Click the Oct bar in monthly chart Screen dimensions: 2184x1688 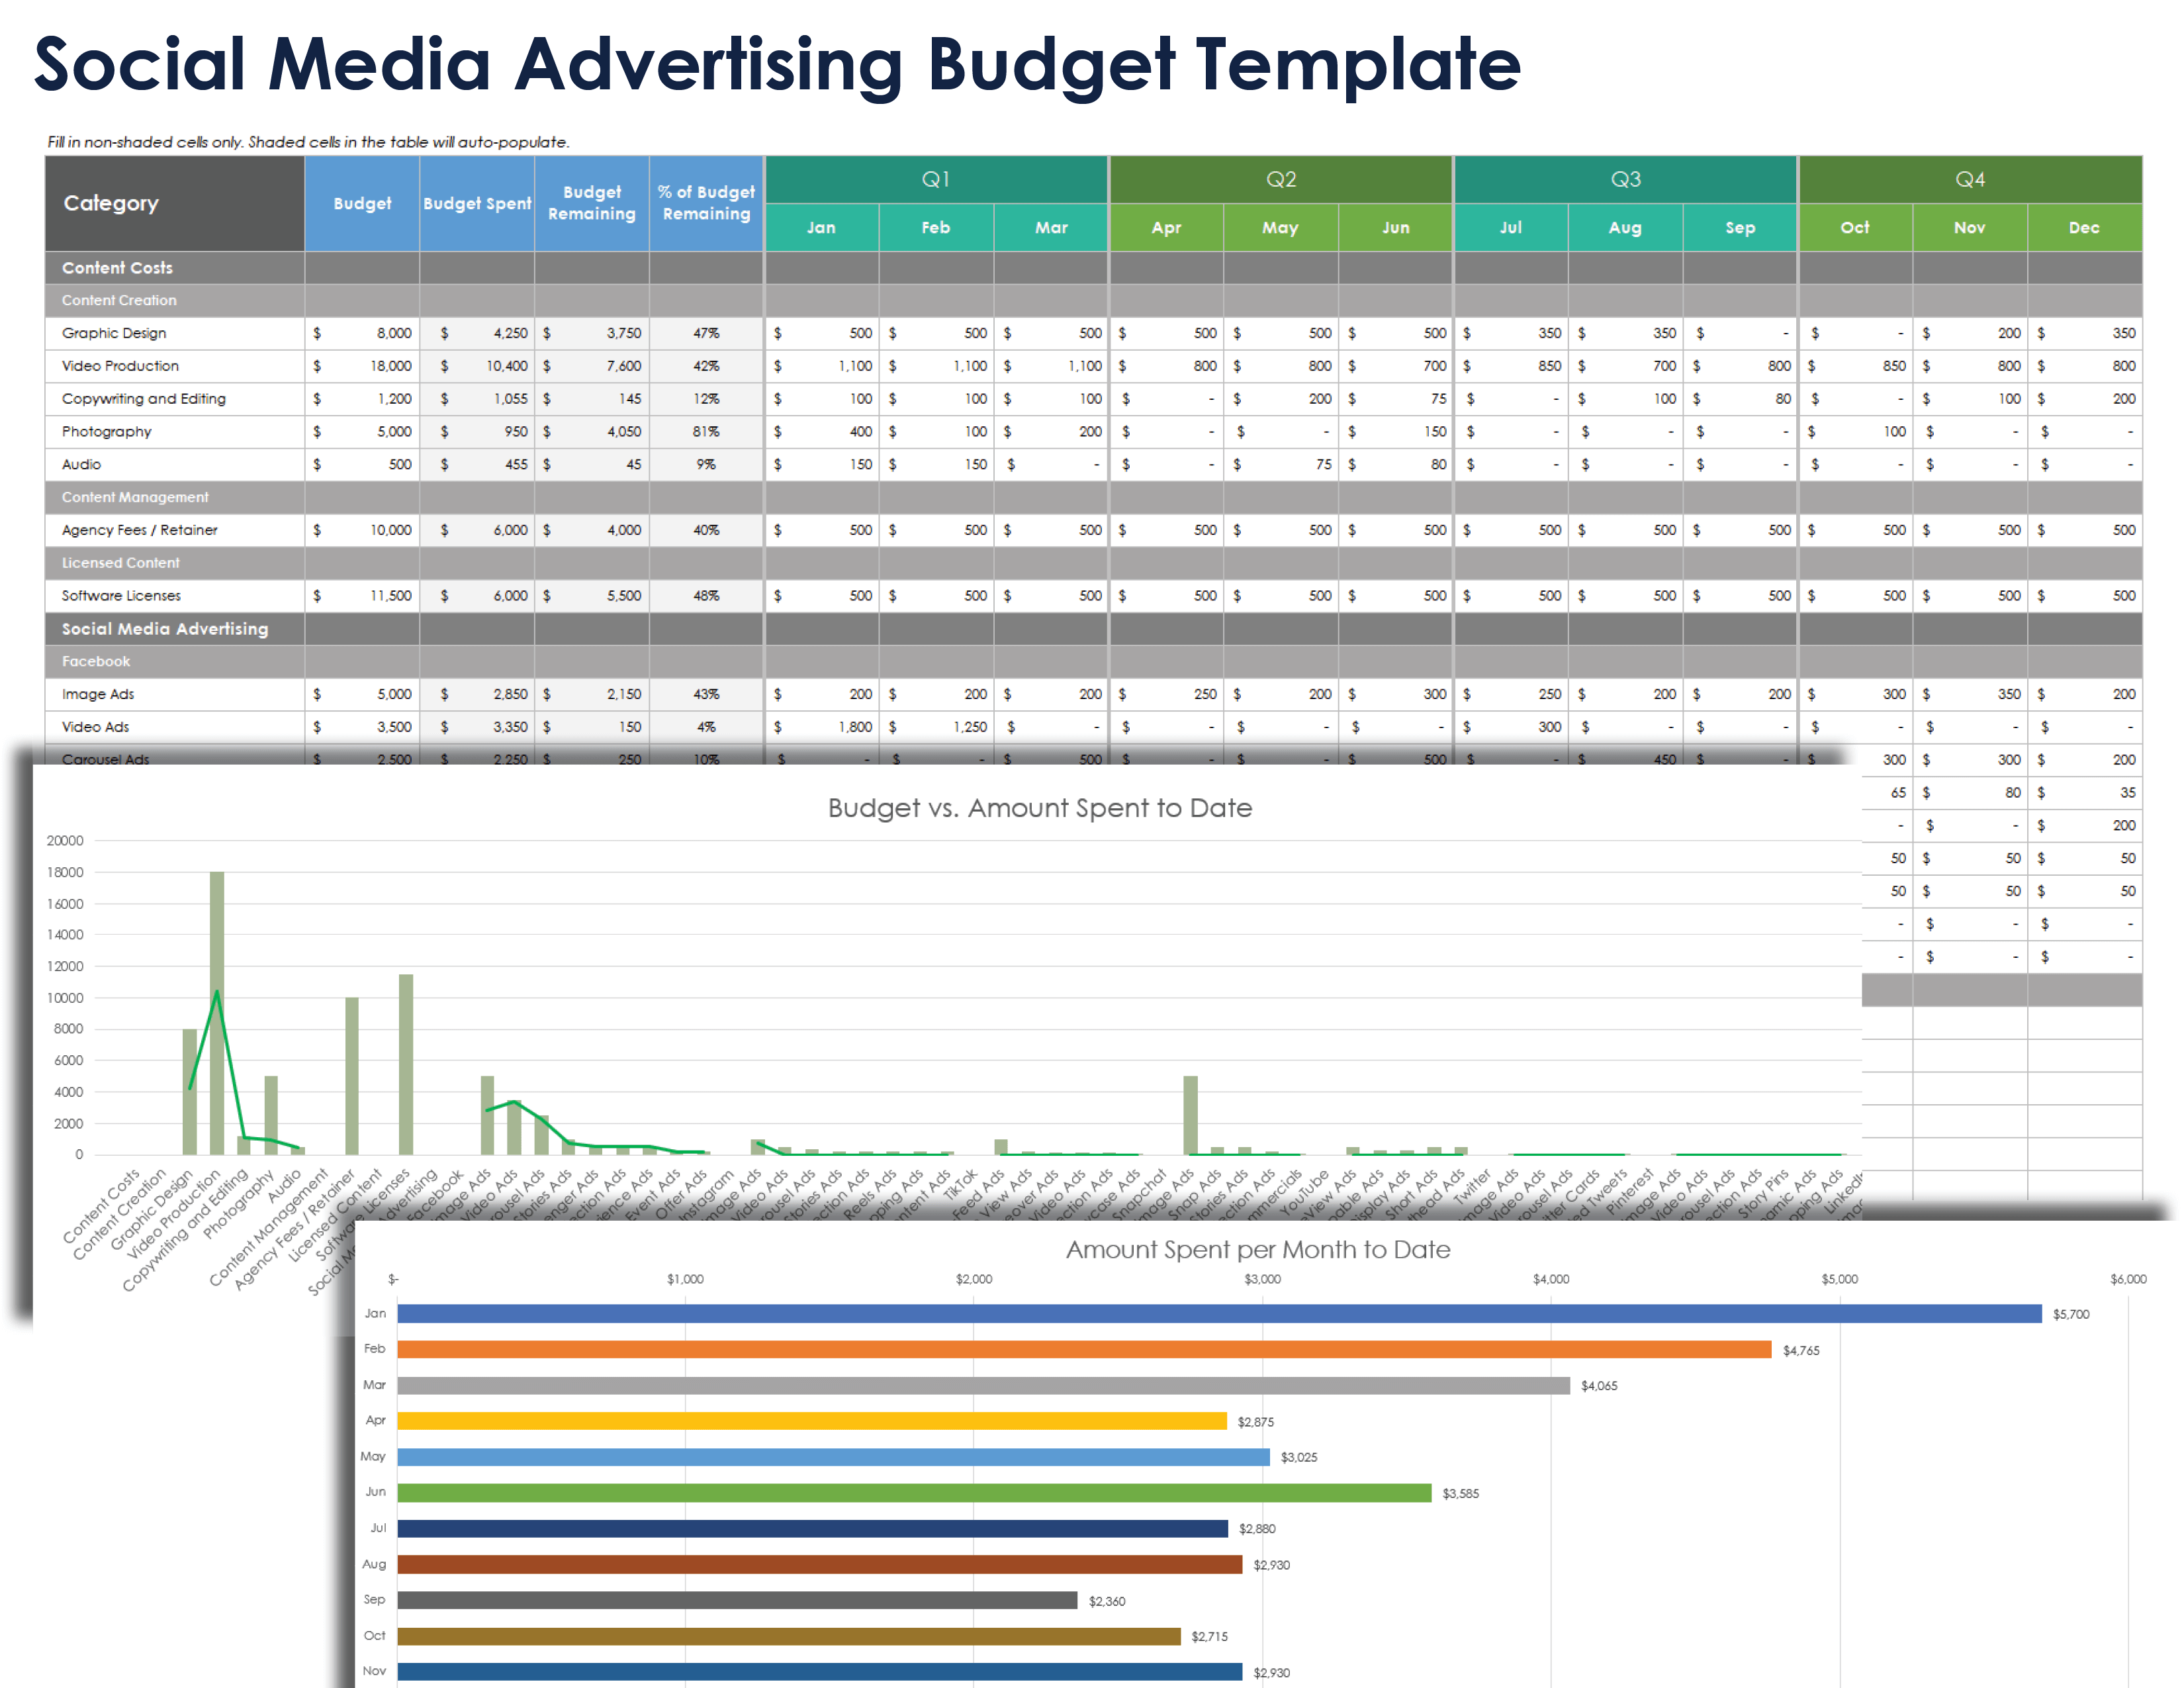point(789,1636)
